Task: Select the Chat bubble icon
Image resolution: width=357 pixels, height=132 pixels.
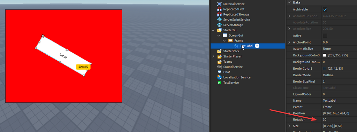Action: tap(219, 72)
